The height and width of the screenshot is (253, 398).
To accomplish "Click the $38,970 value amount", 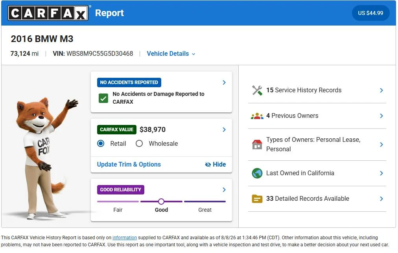I will (x=153, y=130).
